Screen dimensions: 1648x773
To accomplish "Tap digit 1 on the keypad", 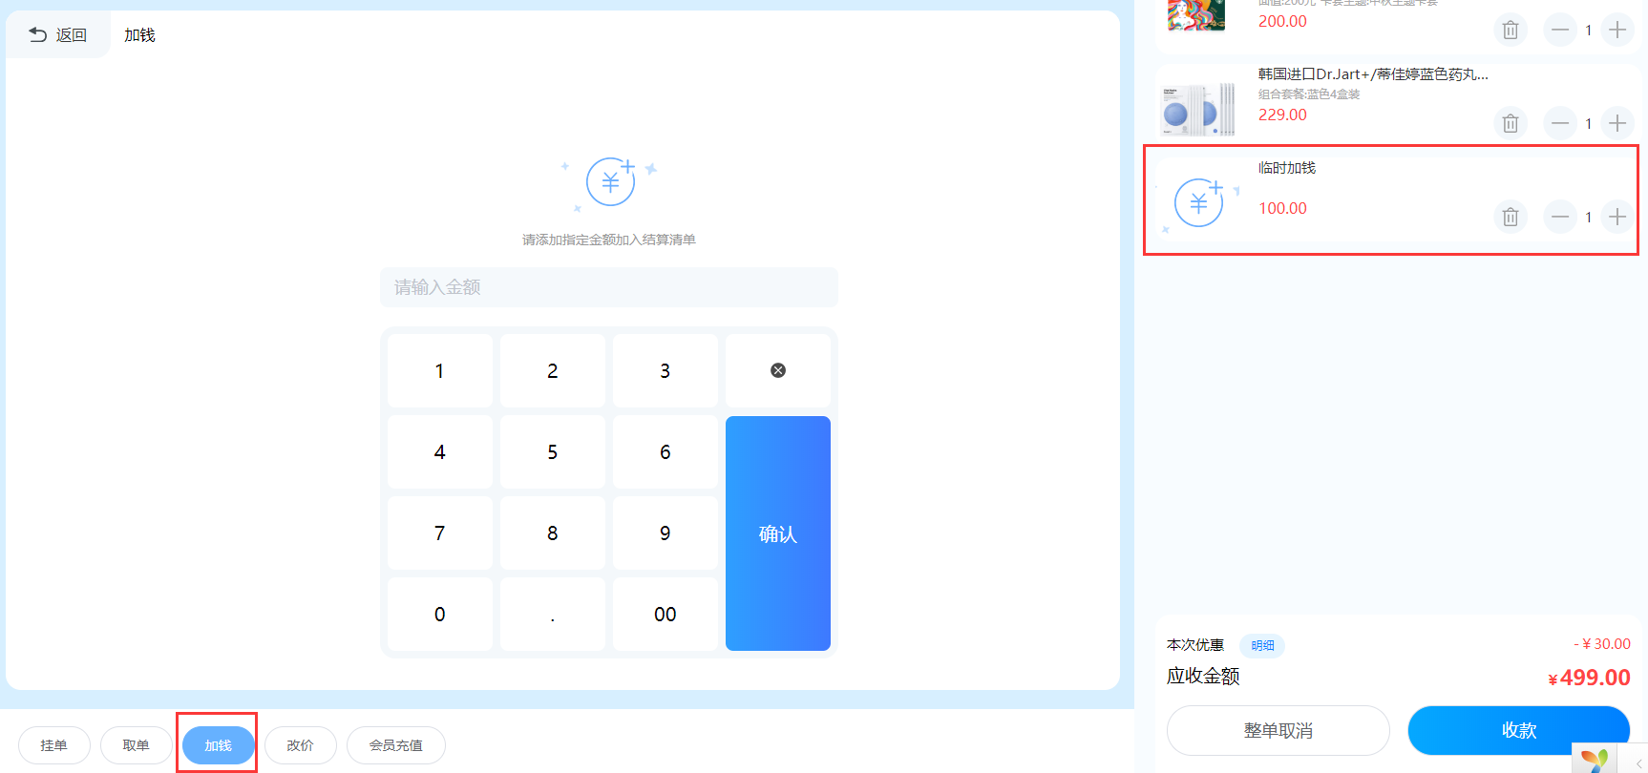I will coord(440,370).
